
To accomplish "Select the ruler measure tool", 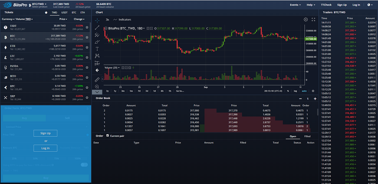I will (97, 79).
